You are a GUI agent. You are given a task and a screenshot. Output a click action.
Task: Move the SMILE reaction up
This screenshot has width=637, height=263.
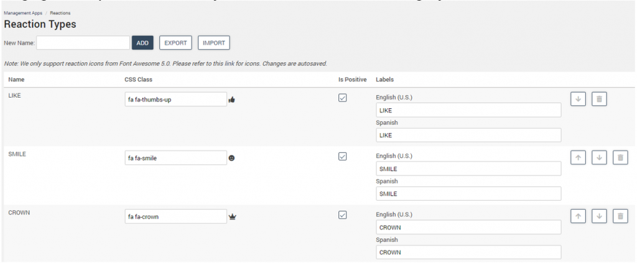point(578,158)
